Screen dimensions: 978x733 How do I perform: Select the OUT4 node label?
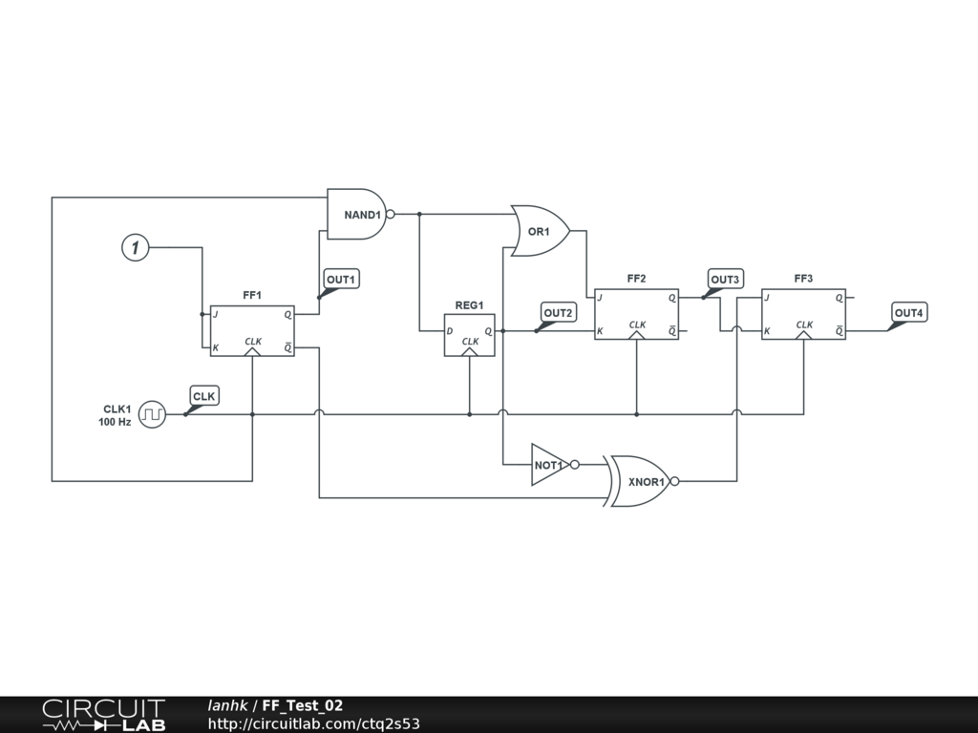click(x=909, y=313)
